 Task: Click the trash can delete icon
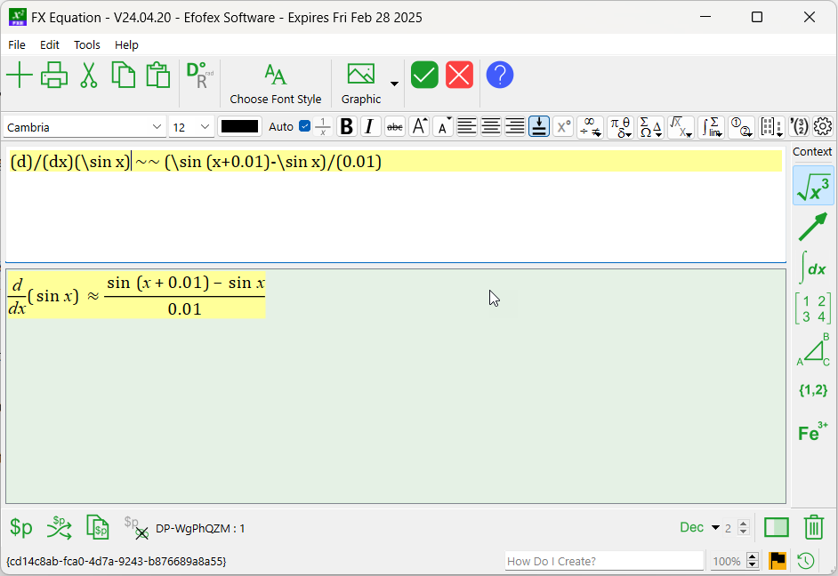tap(813, 528)
